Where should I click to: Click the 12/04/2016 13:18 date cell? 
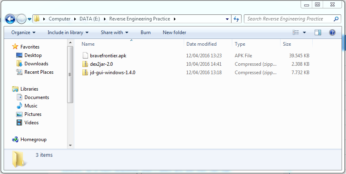[204, 73]
